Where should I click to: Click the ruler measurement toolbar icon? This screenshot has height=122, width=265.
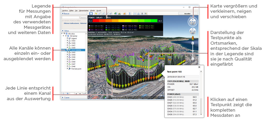pos(130,13)
